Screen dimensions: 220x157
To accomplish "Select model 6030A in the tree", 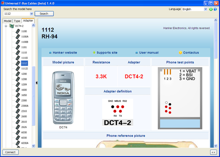I will click(25, 143).
